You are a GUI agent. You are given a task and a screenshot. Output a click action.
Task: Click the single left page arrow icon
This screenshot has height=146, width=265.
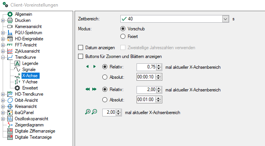click(87, 66)
